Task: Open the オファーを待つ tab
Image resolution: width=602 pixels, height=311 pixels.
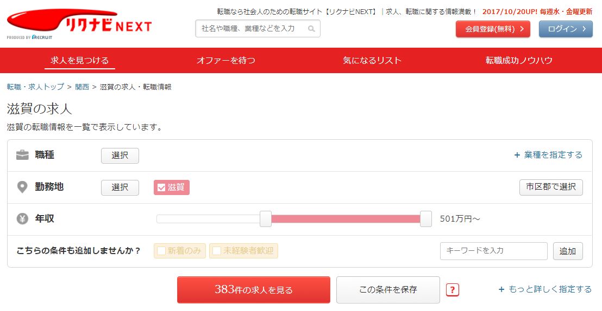Action: point(226,61)
